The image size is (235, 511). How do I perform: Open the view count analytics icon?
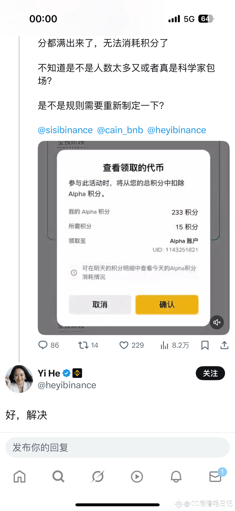click(164, 345)
